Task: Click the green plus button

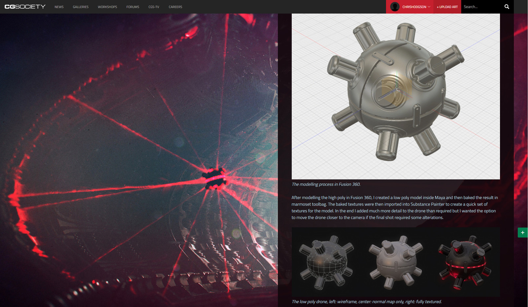Action: click(x=523, y=233)
